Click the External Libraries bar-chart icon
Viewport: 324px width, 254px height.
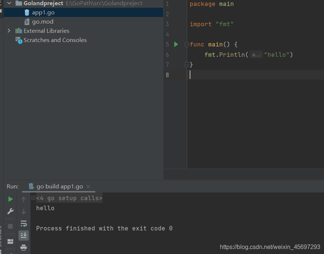click(18, 31)
